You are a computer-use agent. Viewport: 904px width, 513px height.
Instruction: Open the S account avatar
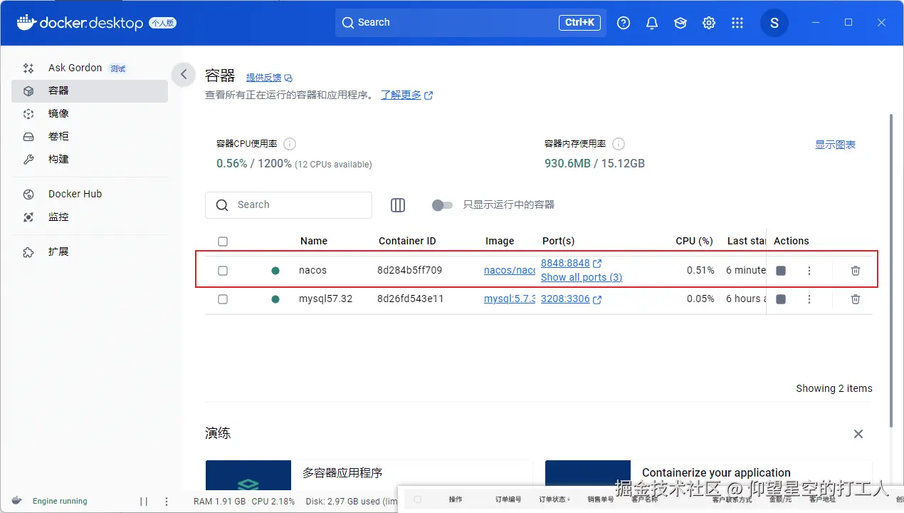click(774, 23)
